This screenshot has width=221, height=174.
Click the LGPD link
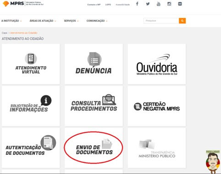[x=108, y=5]
